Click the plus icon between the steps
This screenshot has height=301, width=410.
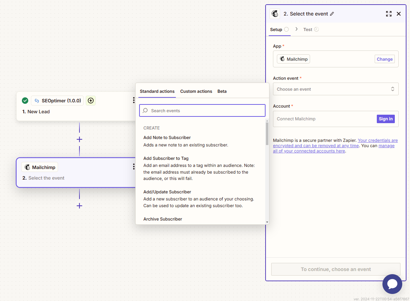(x=79, y=139)
